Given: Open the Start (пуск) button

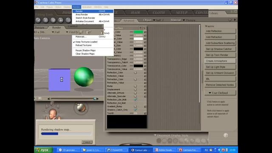Looking at the screenshot, I should point(43,150).
